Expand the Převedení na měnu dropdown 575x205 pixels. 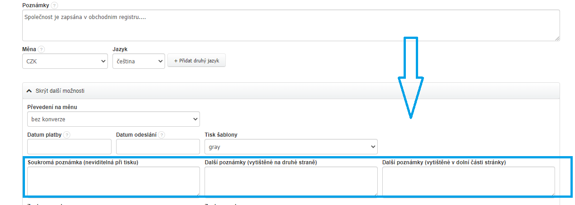113,119
